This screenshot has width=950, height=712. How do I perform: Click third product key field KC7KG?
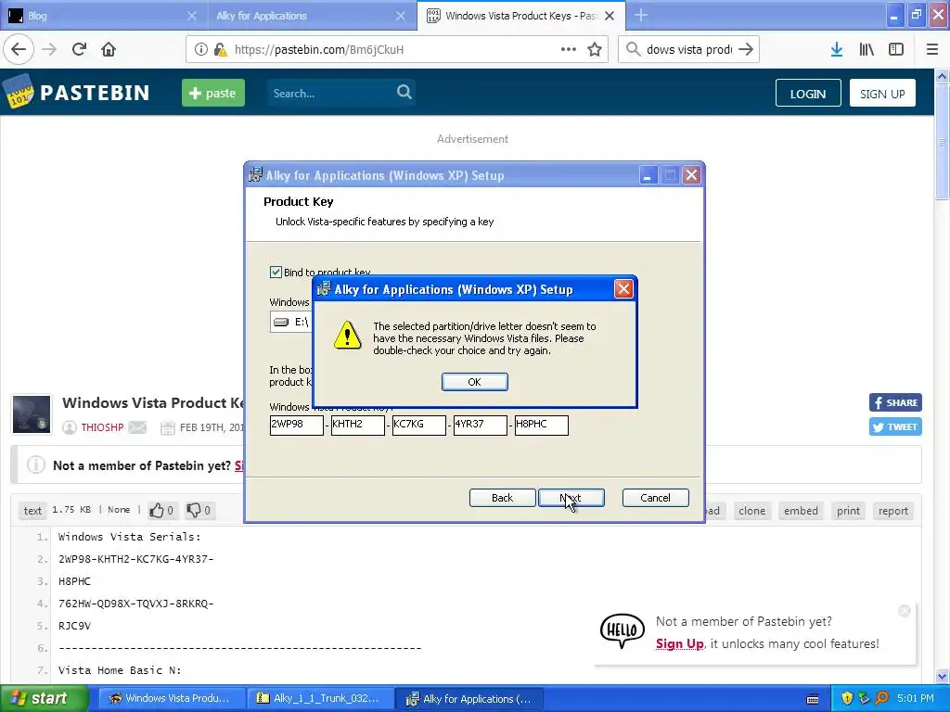[x=418, y=425]
